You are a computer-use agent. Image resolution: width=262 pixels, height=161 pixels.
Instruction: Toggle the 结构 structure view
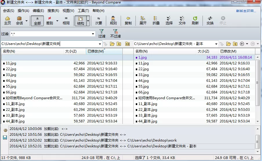point(80,21)
